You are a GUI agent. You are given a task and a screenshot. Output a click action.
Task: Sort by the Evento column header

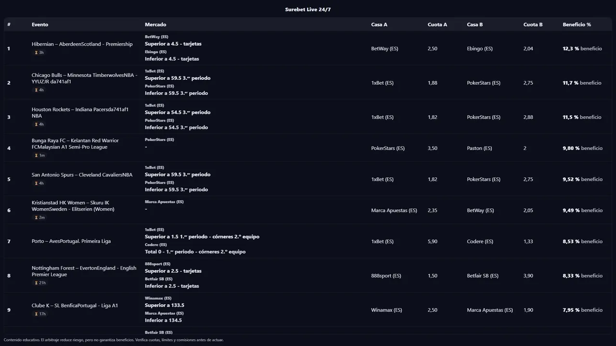pos(40,25)
